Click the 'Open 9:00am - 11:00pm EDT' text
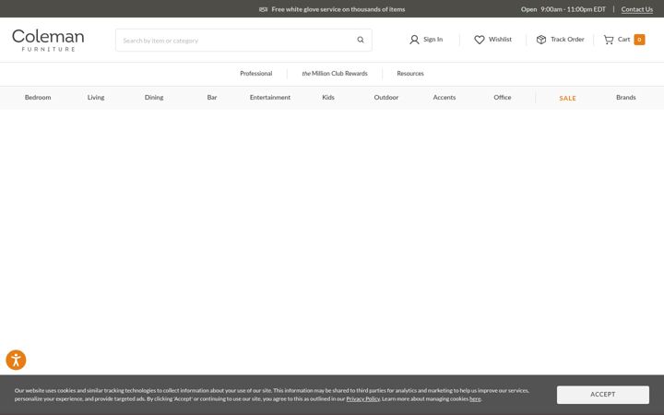This screenshot has width=664, height=415. (563, 9)
